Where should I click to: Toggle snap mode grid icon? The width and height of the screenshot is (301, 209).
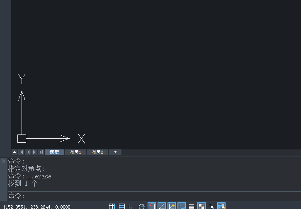click(x=112, y=206)
